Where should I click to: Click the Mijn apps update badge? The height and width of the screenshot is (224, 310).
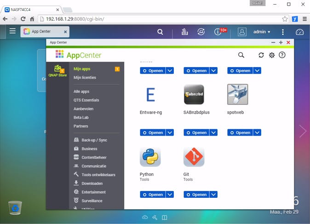click(117, 69)
